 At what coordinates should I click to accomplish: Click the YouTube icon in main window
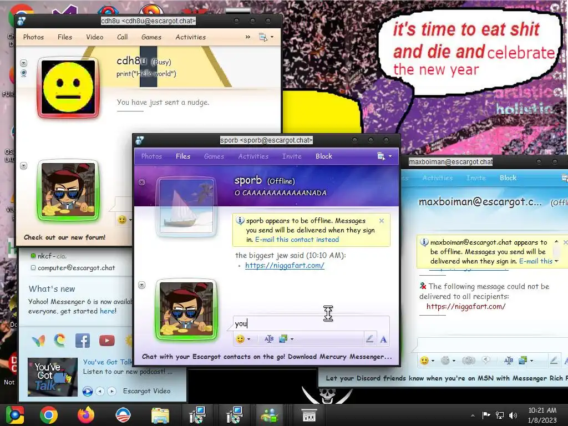107,341
